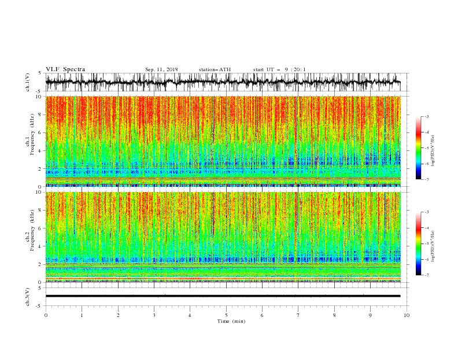
Task: Click the ch.2 spectrogram color bar
Action: [418, 244]
